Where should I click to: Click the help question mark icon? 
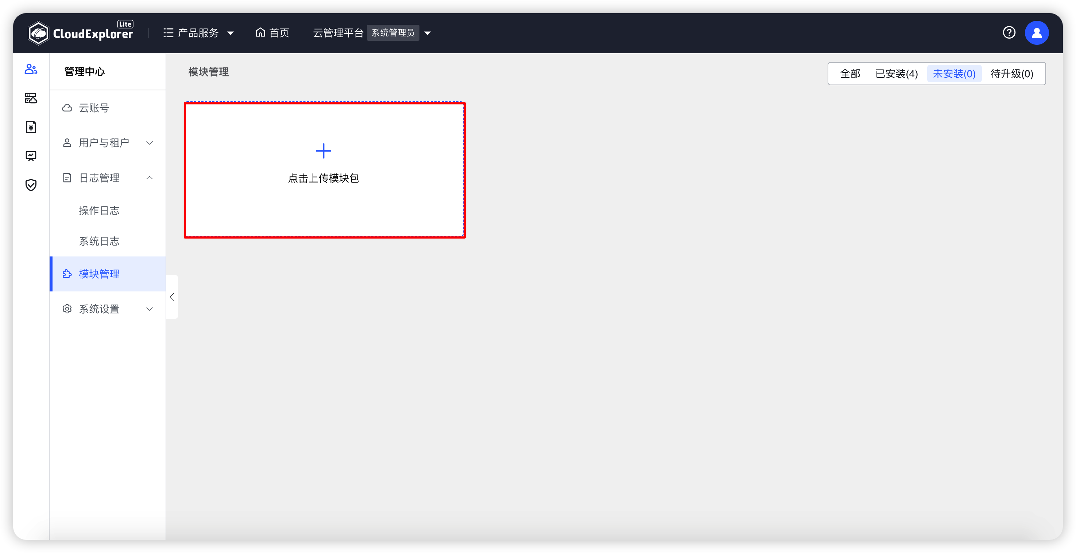(x=1010, y=32)
